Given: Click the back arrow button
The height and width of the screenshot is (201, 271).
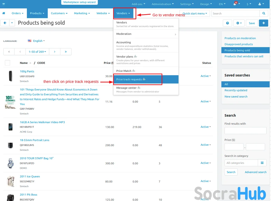Looking at the screenshot, I should pyautogui.click(x=5, y=23).
